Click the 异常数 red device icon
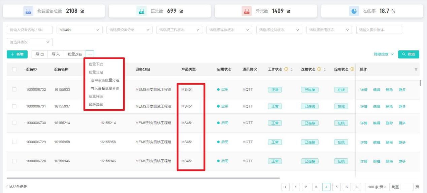This screenshot has width=427, height=193. [x=247, y=11]
